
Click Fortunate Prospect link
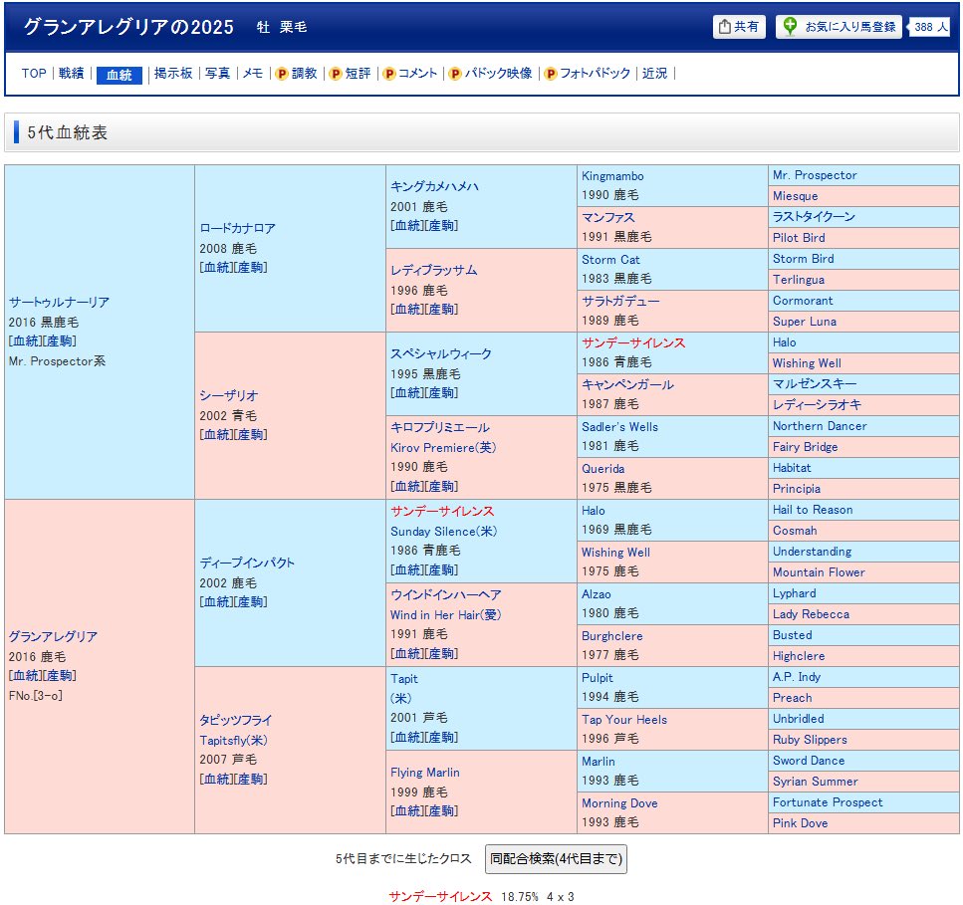tap(828, 801)
